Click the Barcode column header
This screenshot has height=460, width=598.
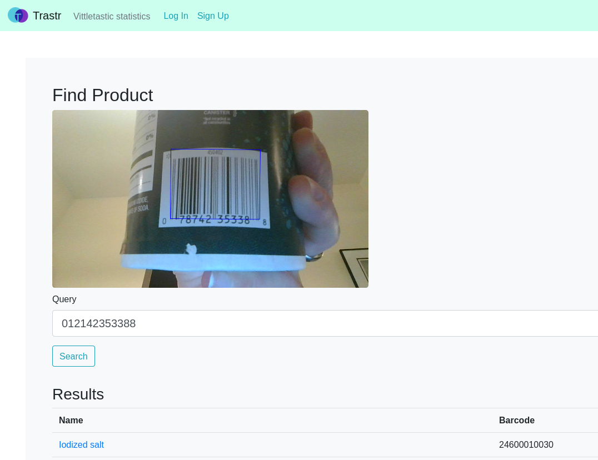(517, 420)
